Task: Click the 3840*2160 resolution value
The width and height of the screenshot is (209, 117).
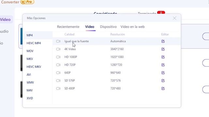Action: 117,49
